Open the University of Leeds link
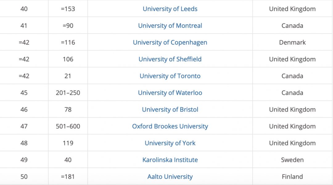 (x=170, y=9)
